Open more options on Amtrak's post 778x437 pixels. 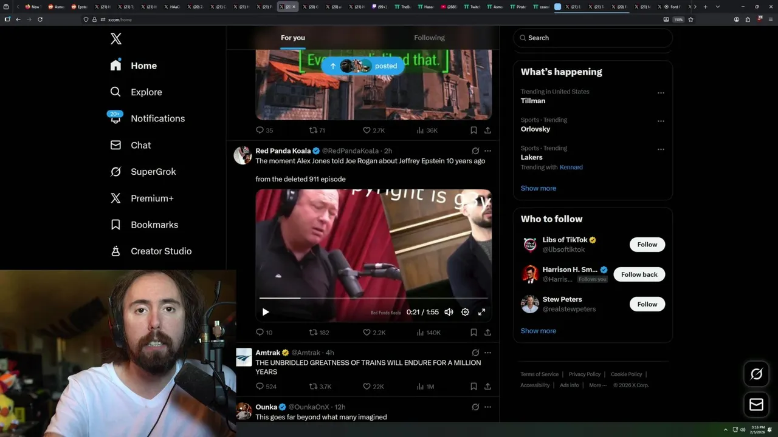[487, 353]
